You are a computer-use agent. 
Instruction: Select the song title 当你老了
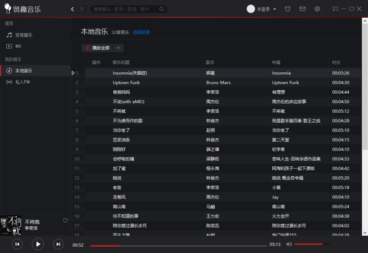click(x=121, y=130)
